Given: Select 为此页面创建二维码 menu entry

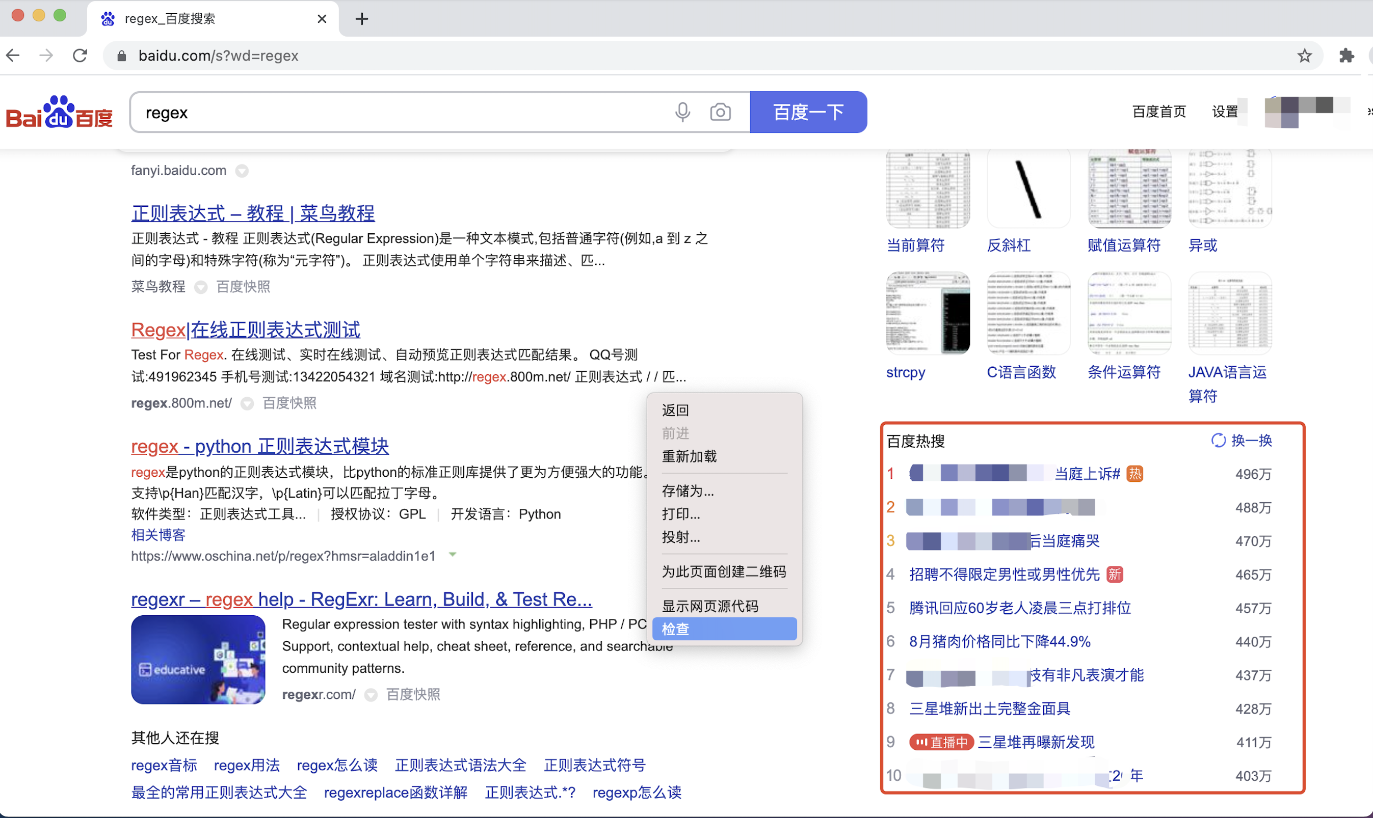Looking at the screenshot, I should point(725,571).
